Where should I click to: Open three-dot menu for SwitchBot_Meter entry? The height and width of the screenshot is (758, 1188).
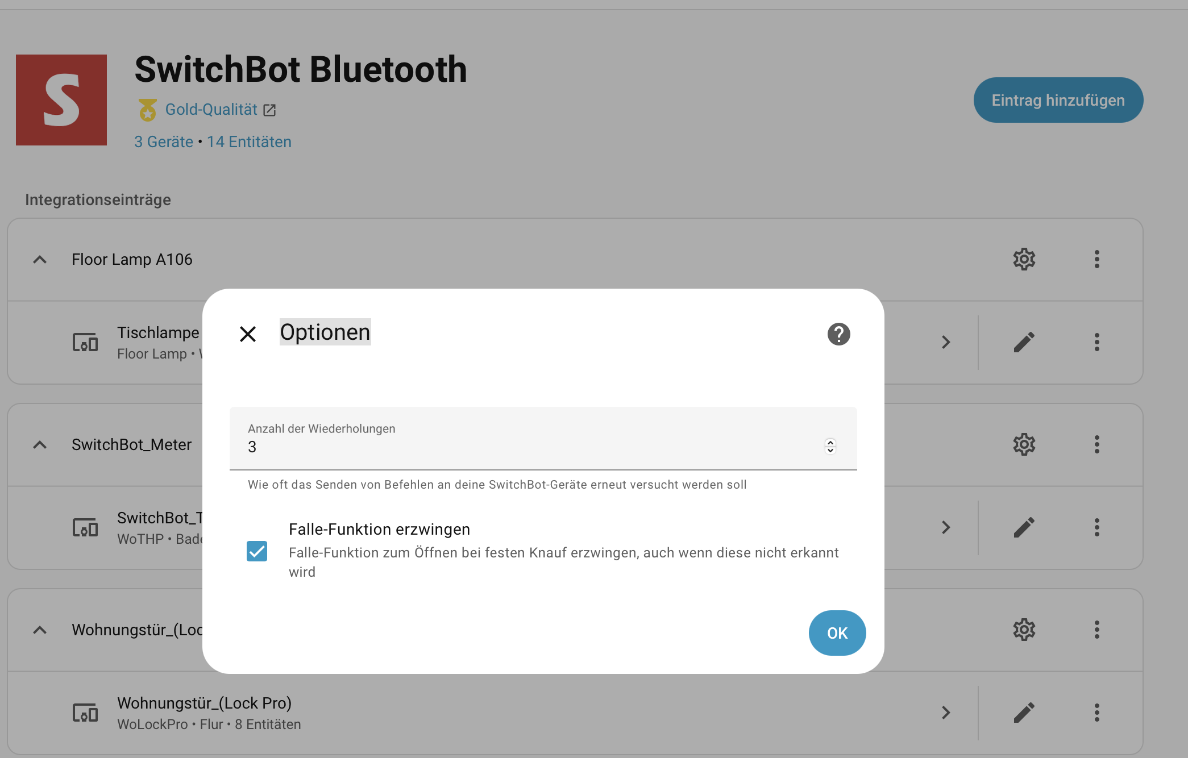(x=1096, y=444)
